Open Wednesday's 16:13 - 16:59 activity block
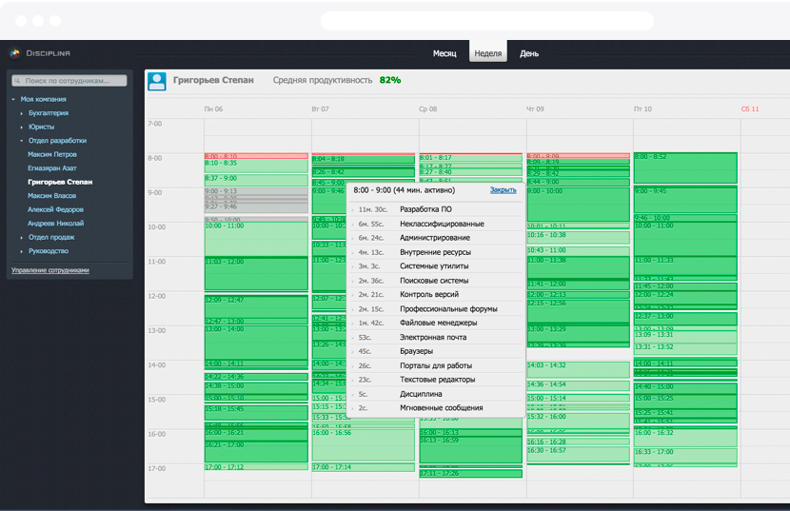 (x=470, y=449)
